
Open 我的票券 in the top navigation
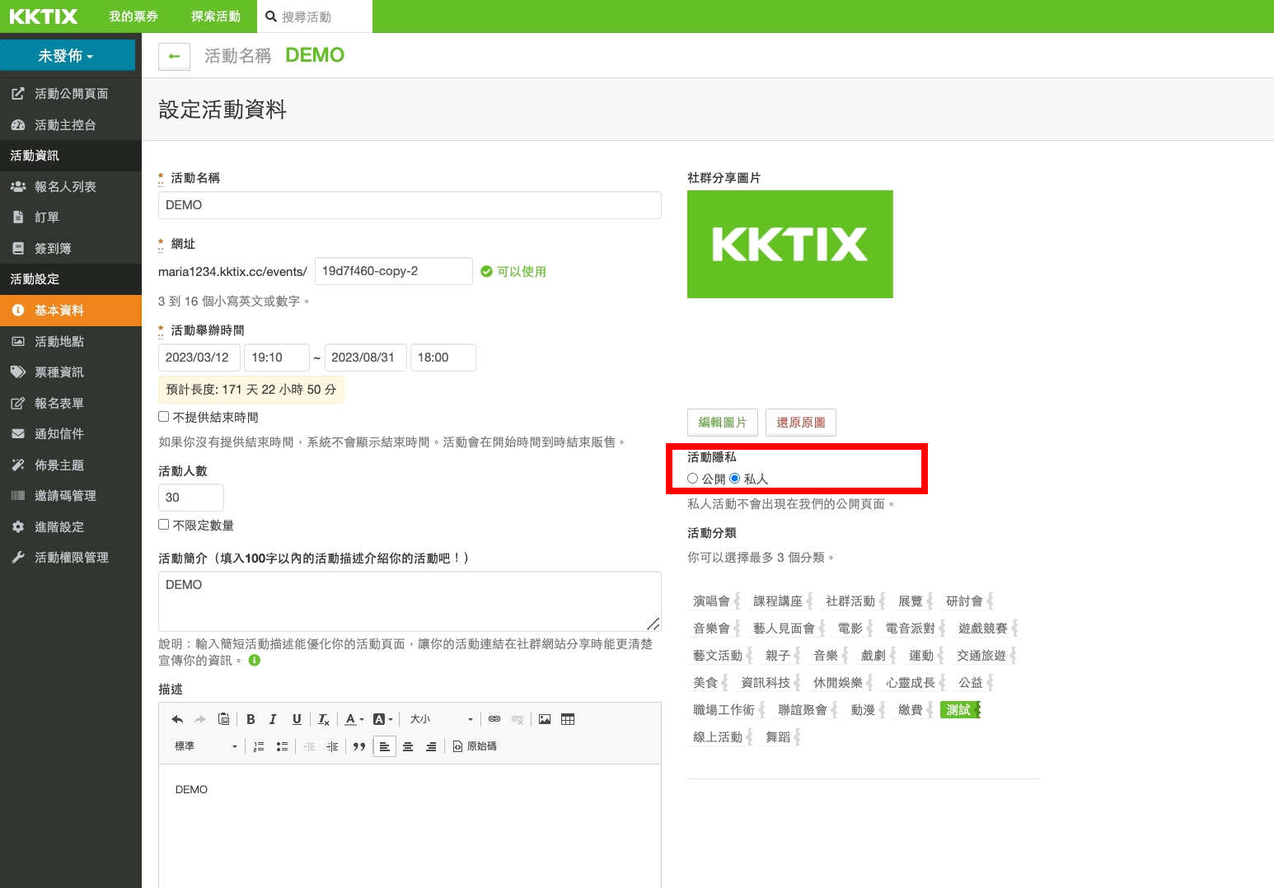point(133,16)
